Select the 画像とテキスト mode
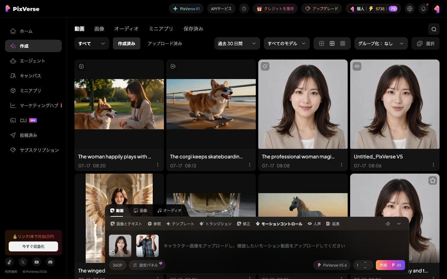The width and height of the screenshot is (447, 279). 126,224
